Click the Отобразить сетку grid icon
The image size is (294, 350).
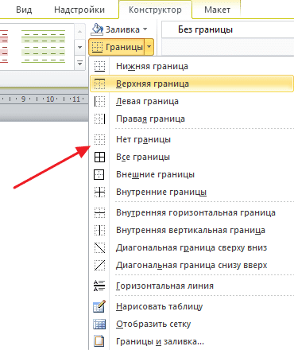click(x=99, y=324)
